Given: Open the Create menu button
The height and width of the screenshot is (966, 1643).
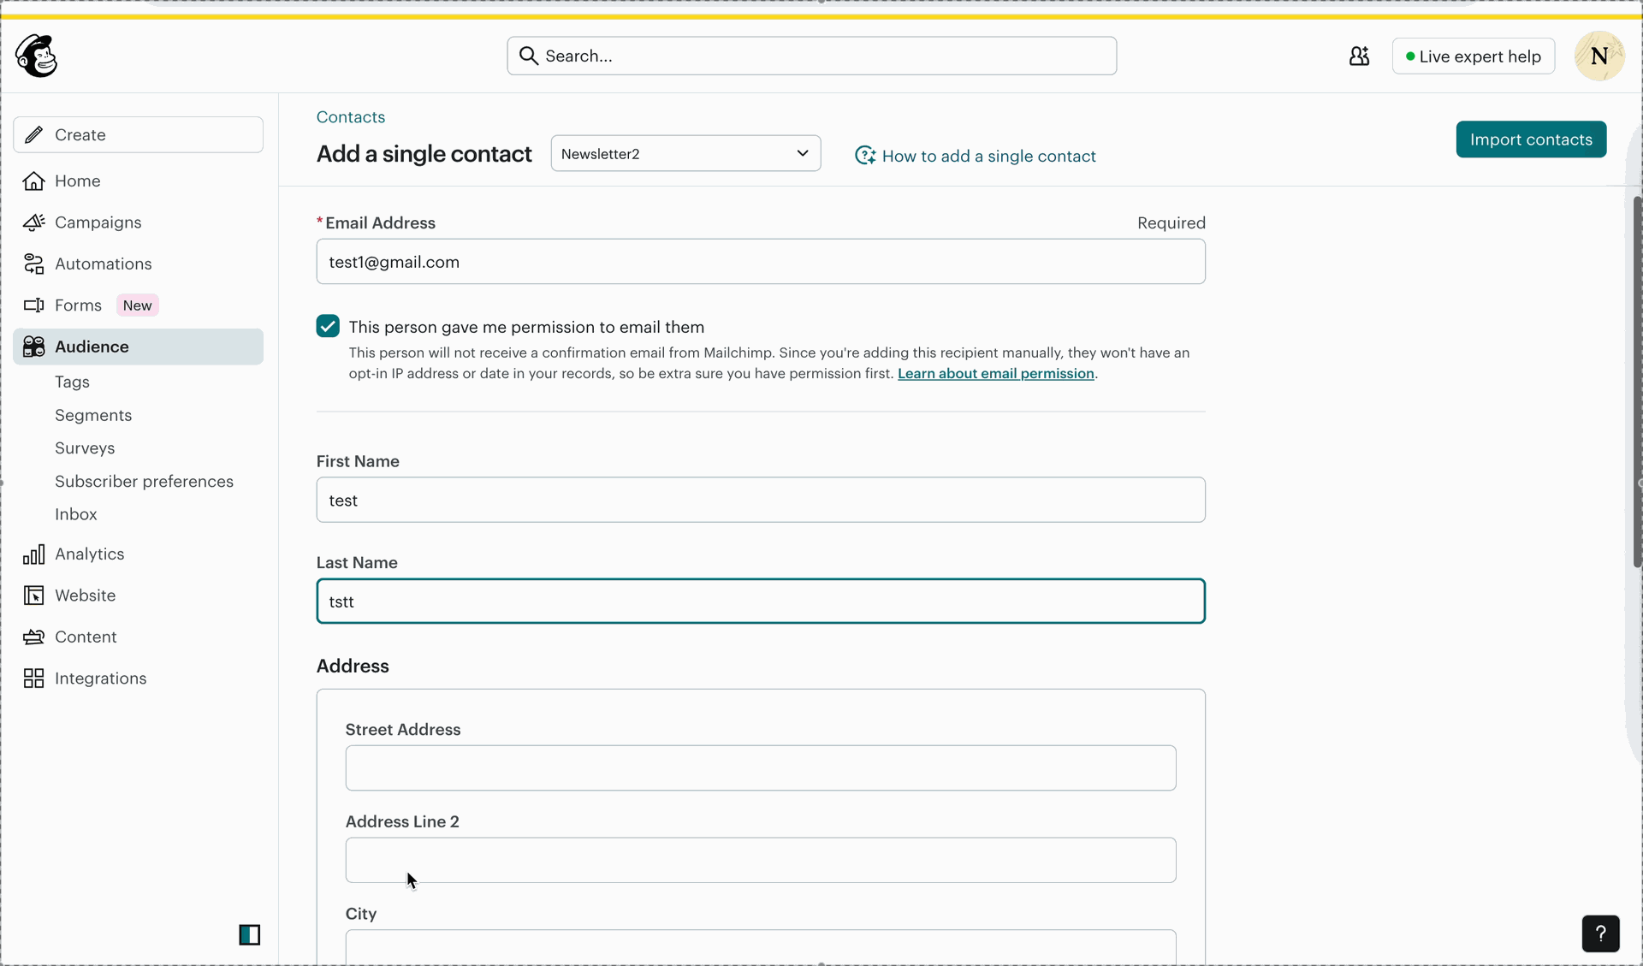Looking at the screenshot, I should coord(139,134).
